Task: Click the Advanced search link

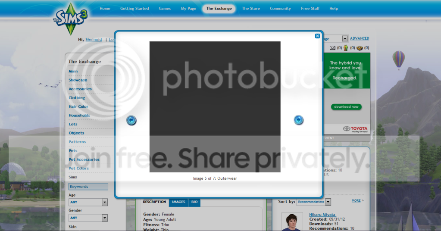Action: pyautogui.click(x=359, y=39)
